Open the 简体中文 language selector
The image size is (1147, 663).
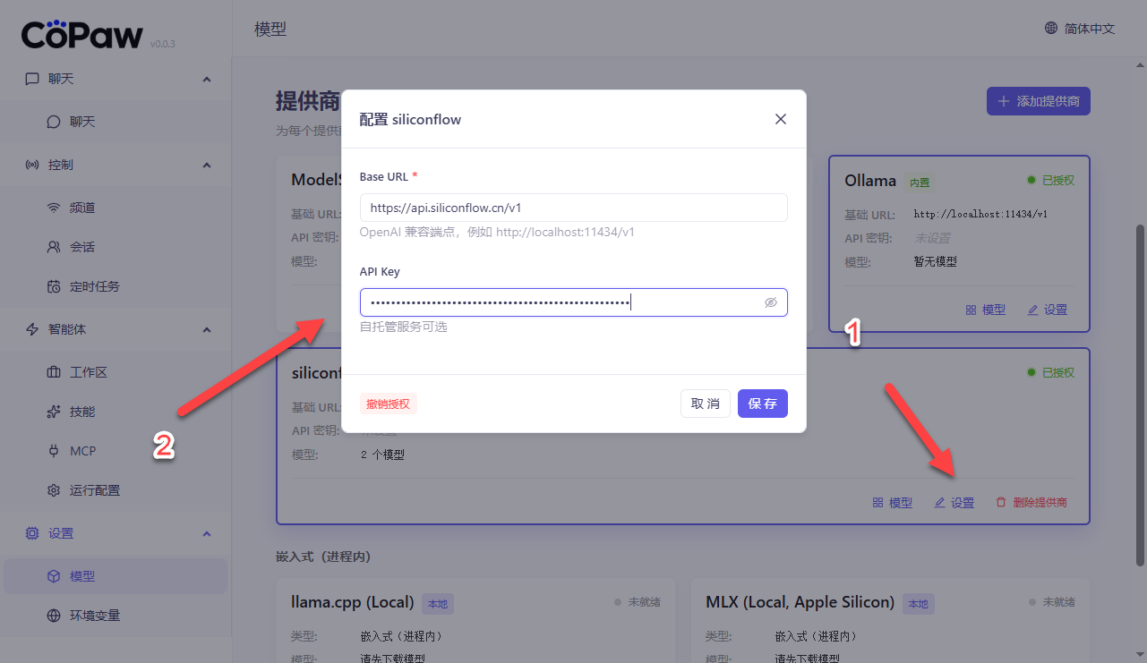(1080, 29)
